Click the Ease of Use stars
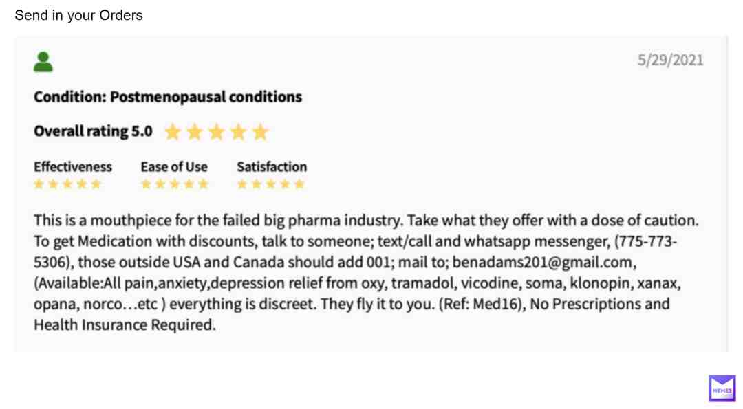The width and height of the screenshot is (743, 409). pyautogui.click(x=175, y=184)
